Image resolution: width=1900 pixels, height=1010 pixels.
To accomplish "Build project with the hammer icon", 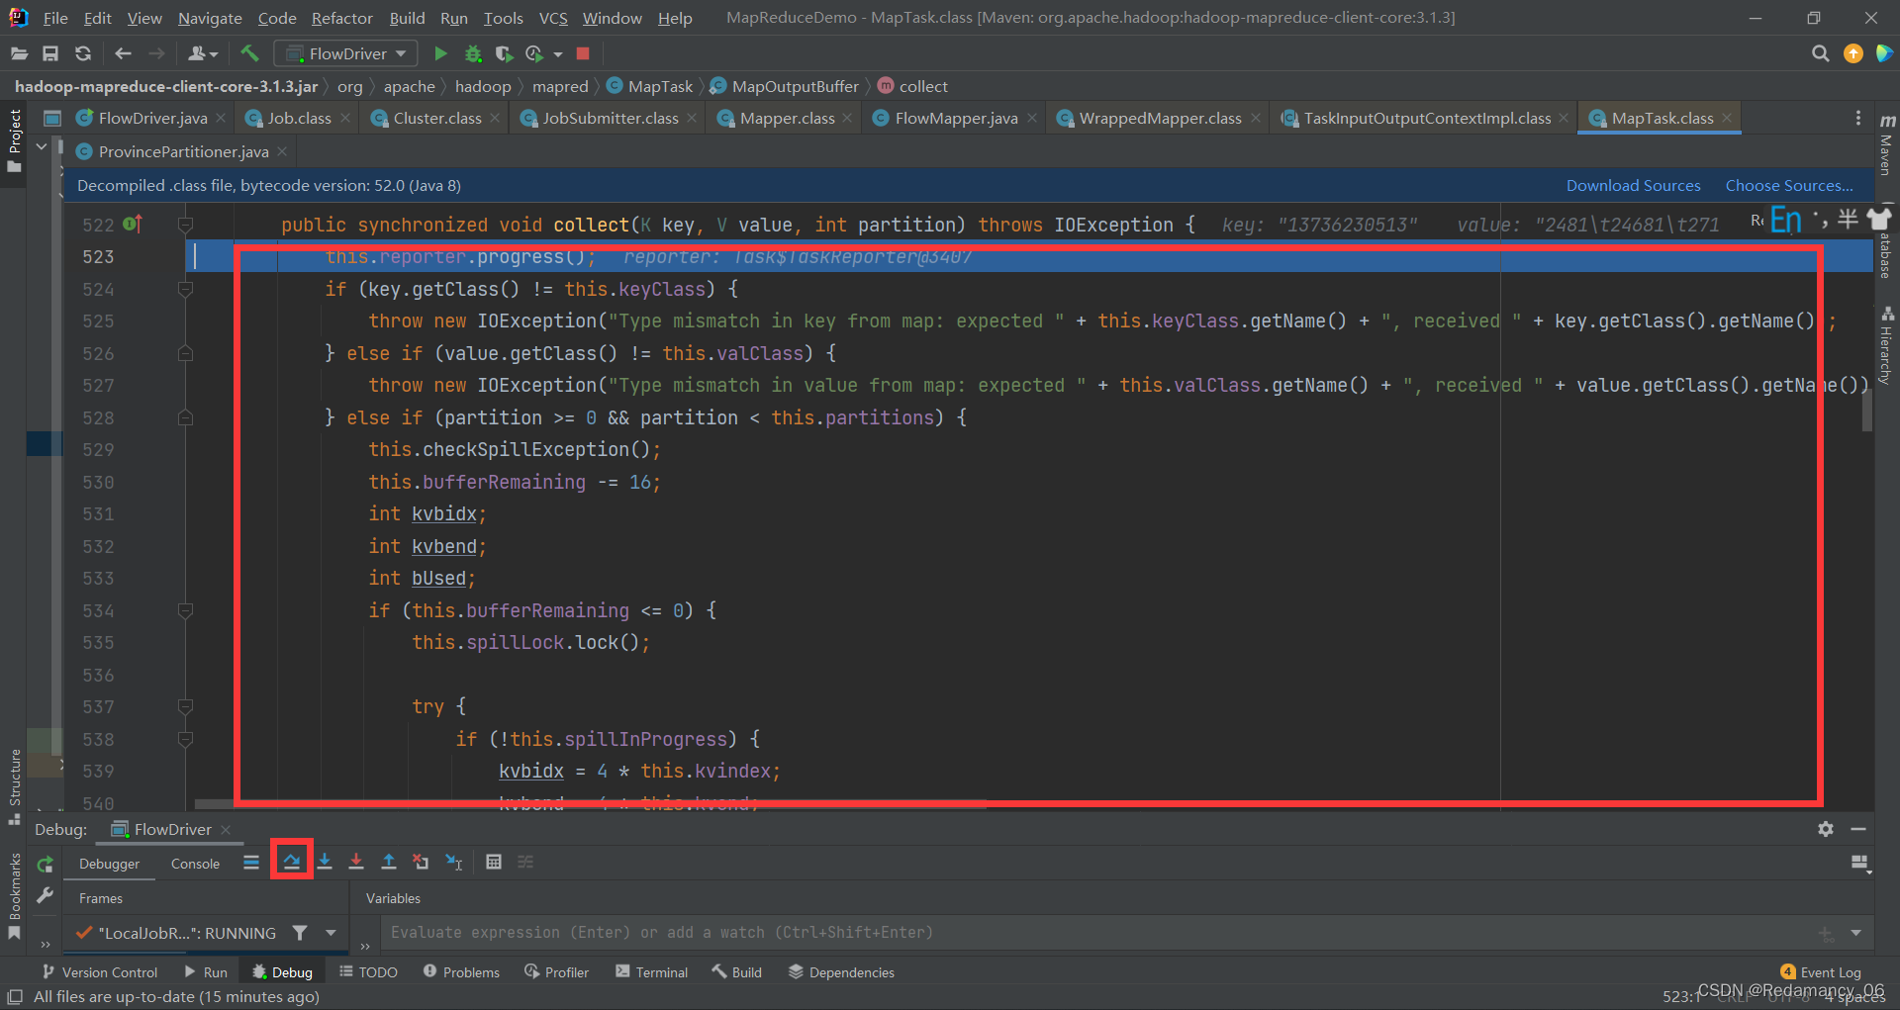I will click(249, 53).
